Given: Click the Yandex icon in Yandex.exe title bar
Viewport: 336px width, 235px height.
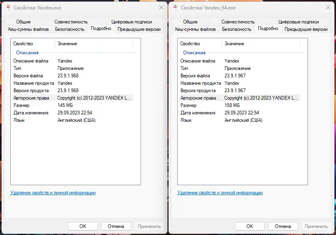Looking at the screenshot, I should (x=7, y=8).
